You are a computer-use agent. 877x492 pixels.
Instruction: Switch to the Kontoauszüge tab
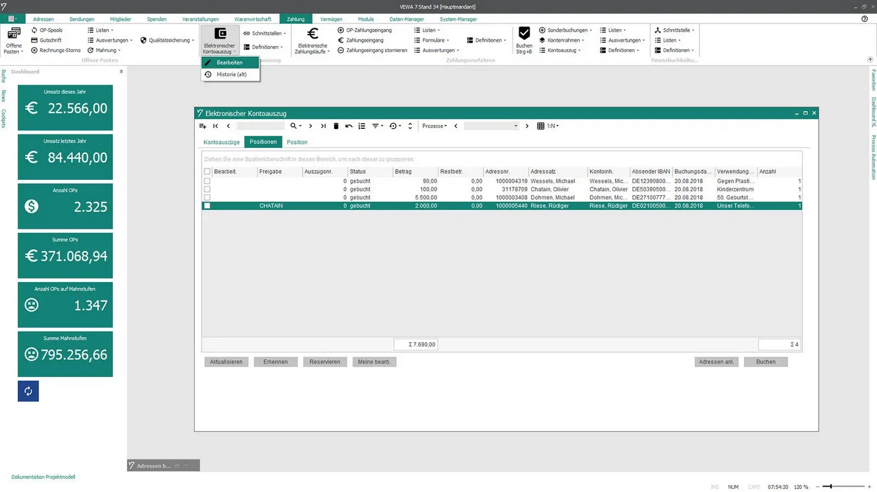pyautogui.click(x=221, y=142)
